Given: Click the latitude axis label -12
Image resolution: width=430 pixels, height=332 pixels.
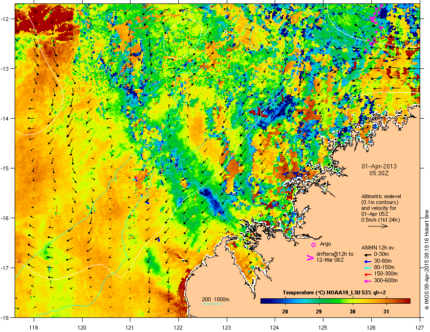Looking at the screenshot, I should [x=5, y=19].
